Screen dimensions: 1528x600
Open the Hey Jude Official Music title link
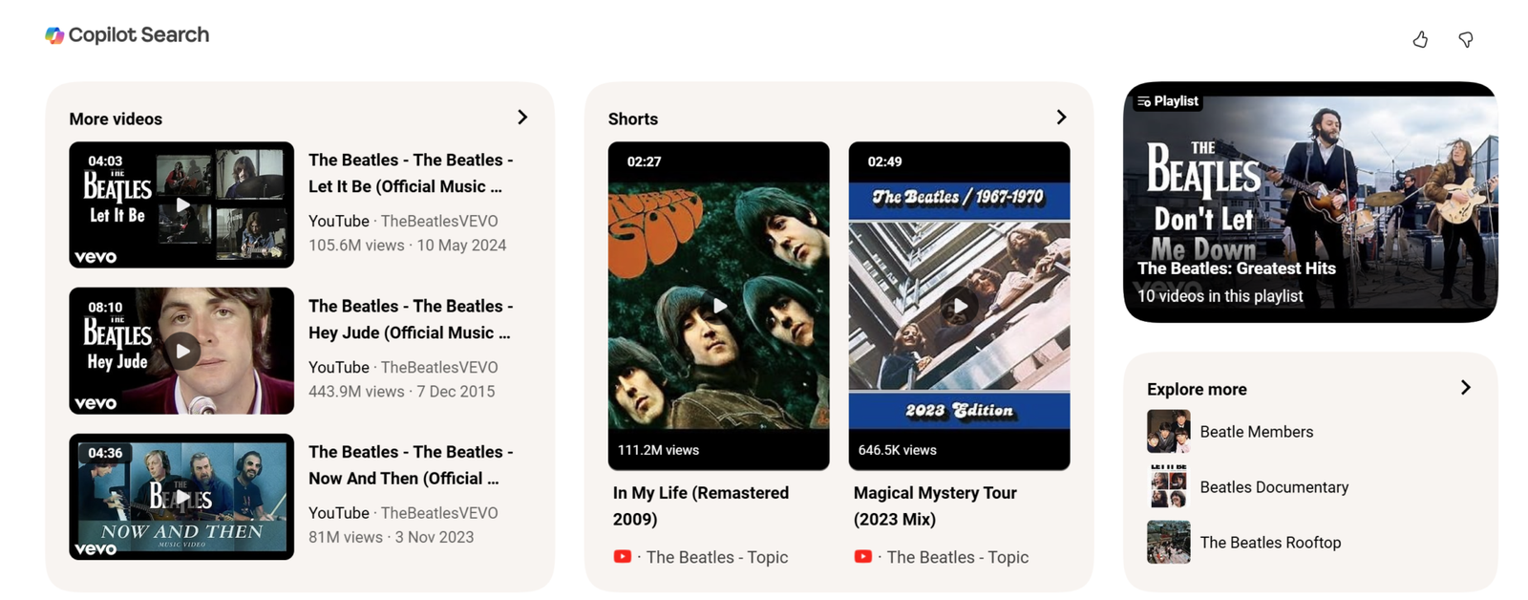pos(411,319)
